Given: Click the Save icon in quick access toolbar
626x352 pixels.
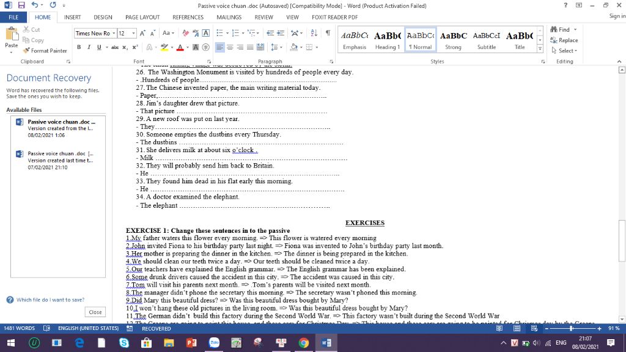Looking at the screenshot, I should tap(21, 5).
